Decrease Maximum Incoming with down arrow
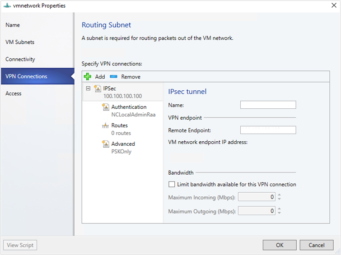 pos(279,199)
